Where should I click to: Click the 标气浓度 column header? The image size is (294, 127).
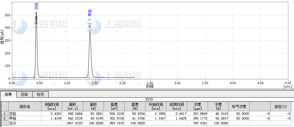(x=239, y=106)
